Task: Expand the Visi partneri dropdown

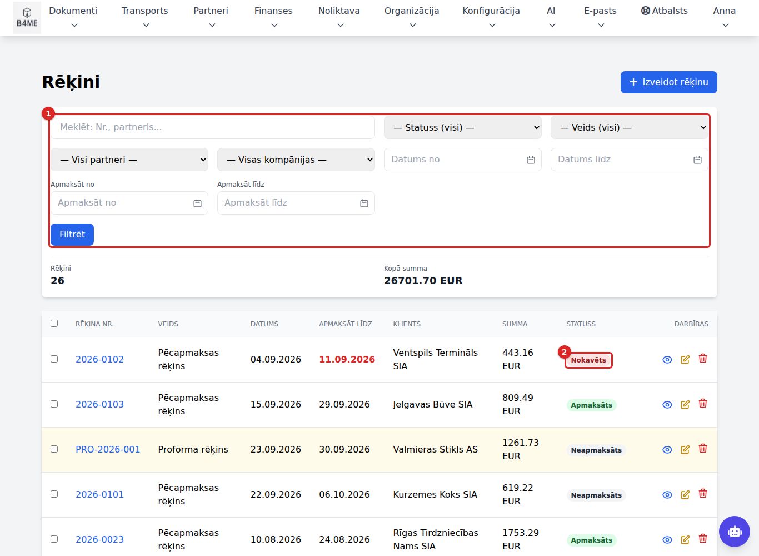Action: tap(129, 160)
